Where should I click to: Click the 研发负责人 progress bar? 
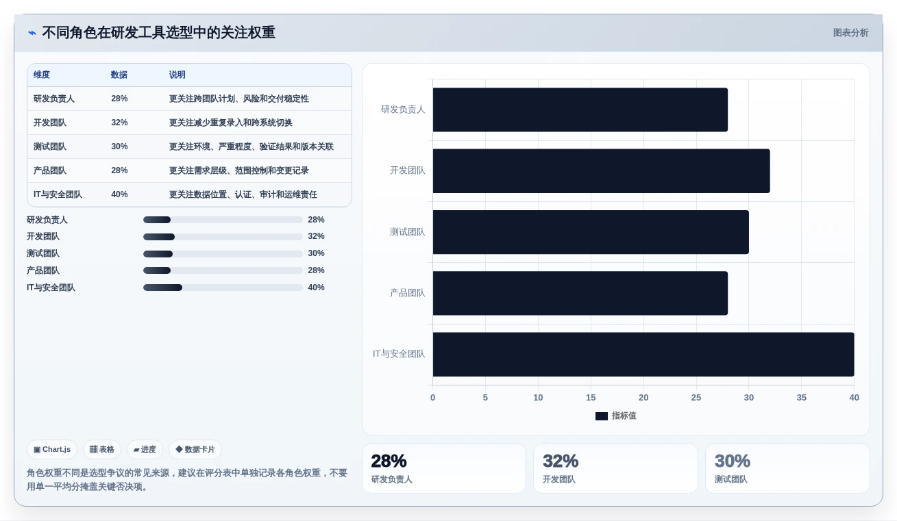pyautogui.click(x=223, y=220)
